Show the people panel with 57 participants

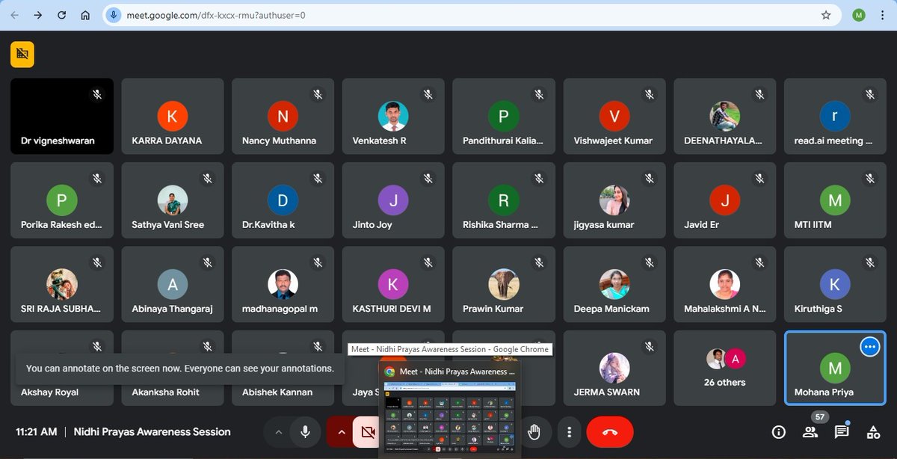[810, 432]
